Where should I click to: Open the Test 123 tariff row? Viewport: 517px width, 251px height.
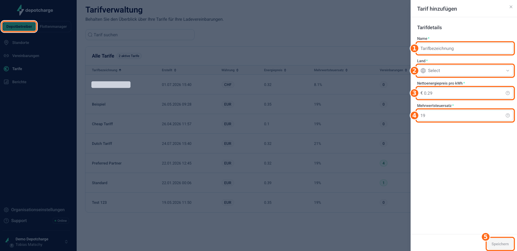248,202
